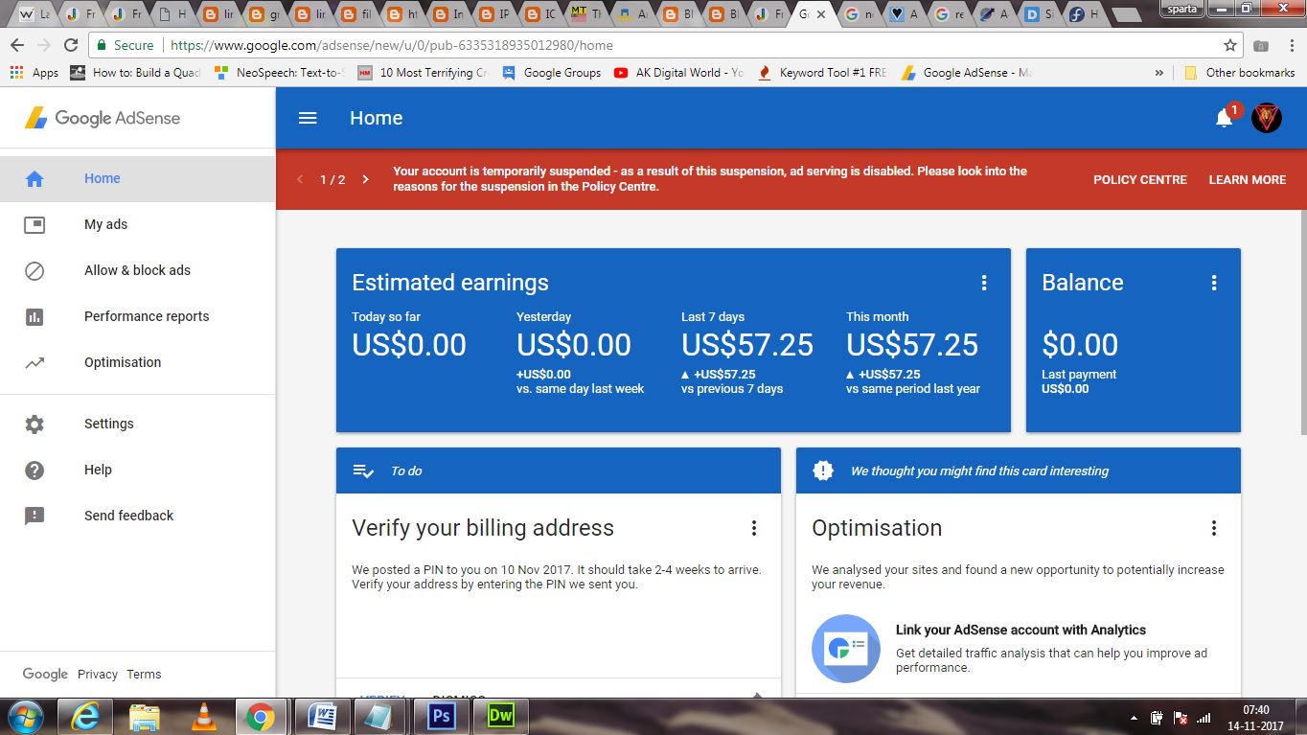Click the Optimisation trend arrow icon

(x=34, y=362)
